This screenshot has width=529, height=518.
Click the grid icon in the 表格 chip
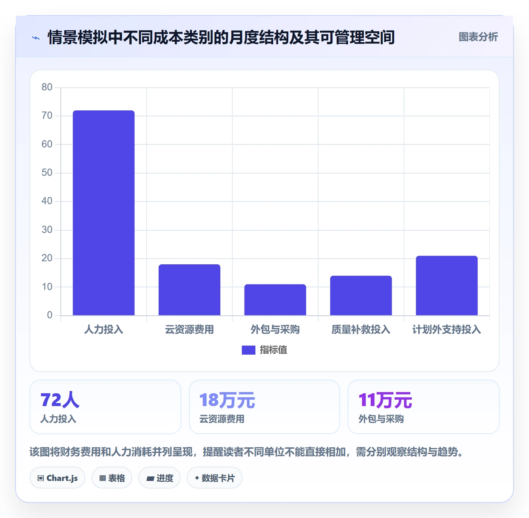[x=103, y=478]
